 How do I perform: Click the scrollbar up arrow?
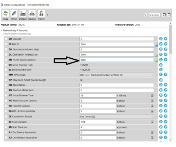(170, 24)
